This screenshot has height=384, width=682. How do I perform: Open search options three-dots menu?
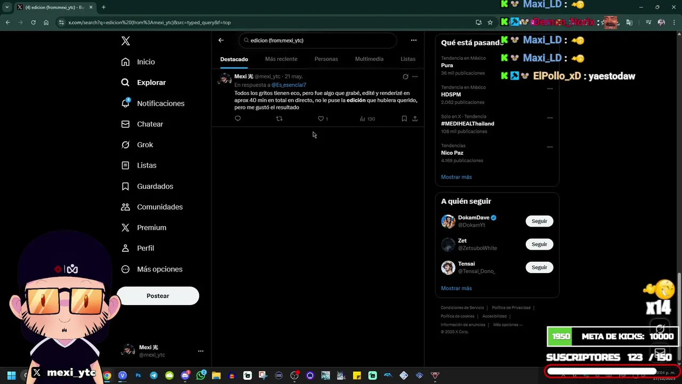413,41
